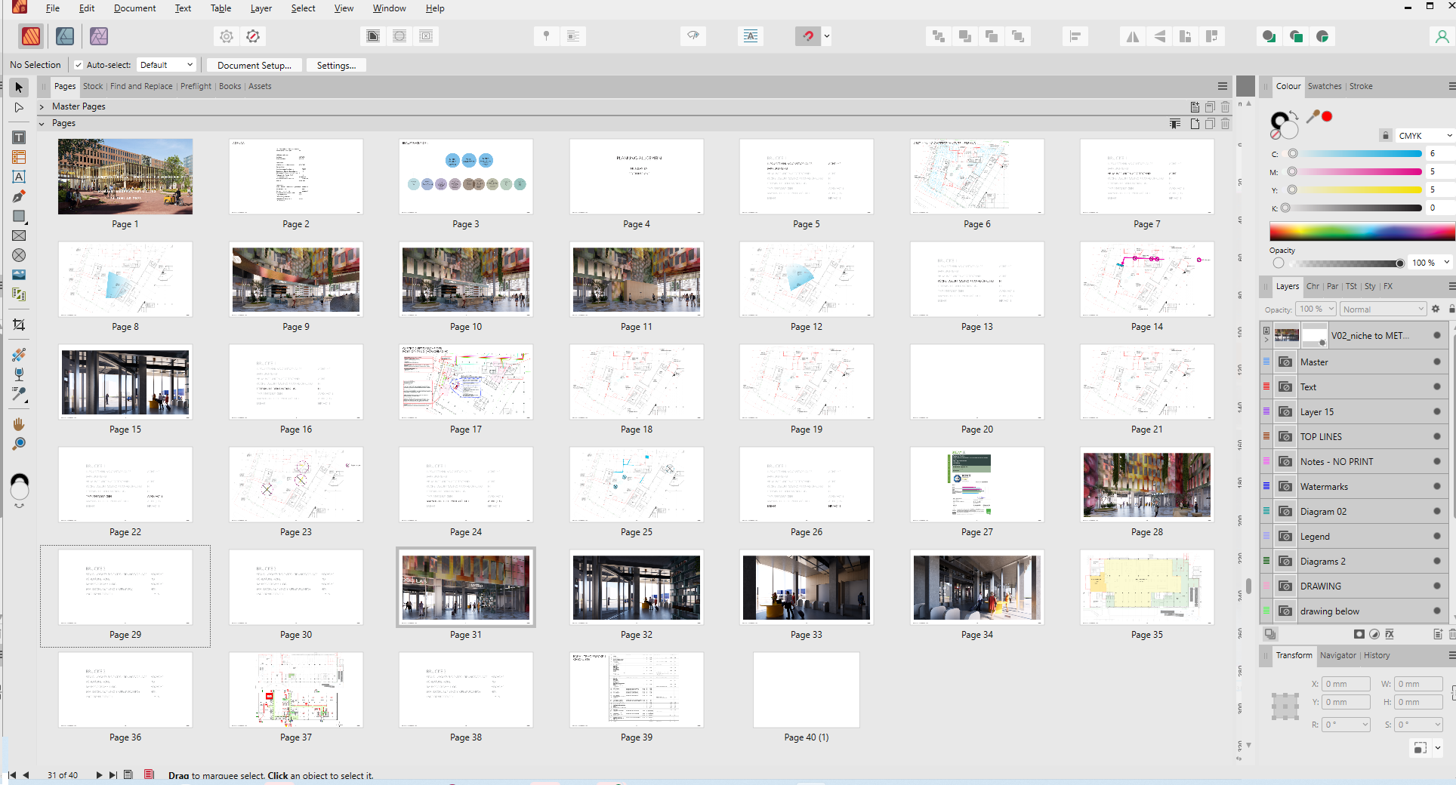Select the Page 17 thumbnail
The image size is (1456, 785).
coord(466,383)
